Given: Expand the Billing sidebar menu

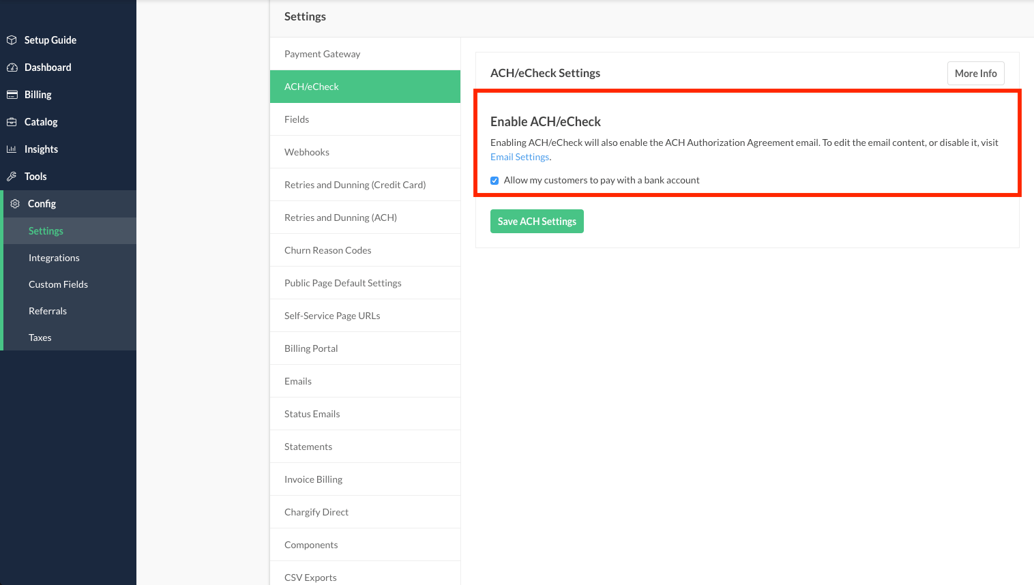Looking at the screenshot, I should tap(38, 95).
